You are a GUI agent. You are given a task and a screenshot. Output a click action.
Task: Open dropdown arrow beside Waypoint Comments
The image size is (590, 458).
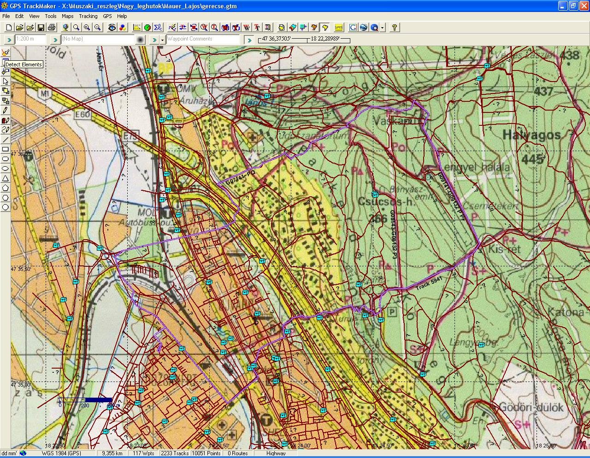coord(162,40)
